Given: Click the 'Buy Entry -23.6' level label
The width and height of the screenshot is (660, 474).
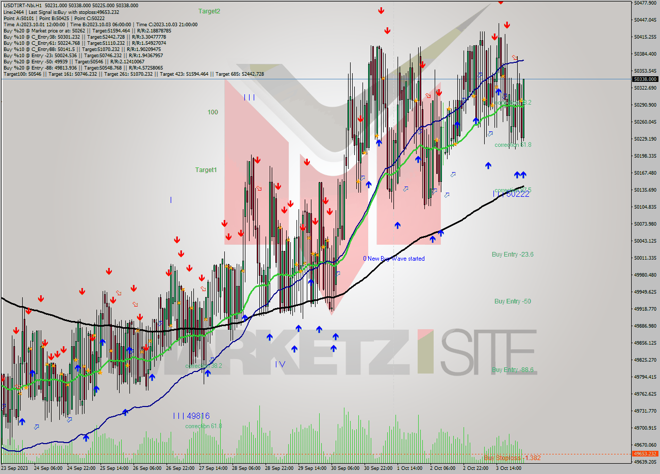Looking at the screenshot, I should 513,255.
